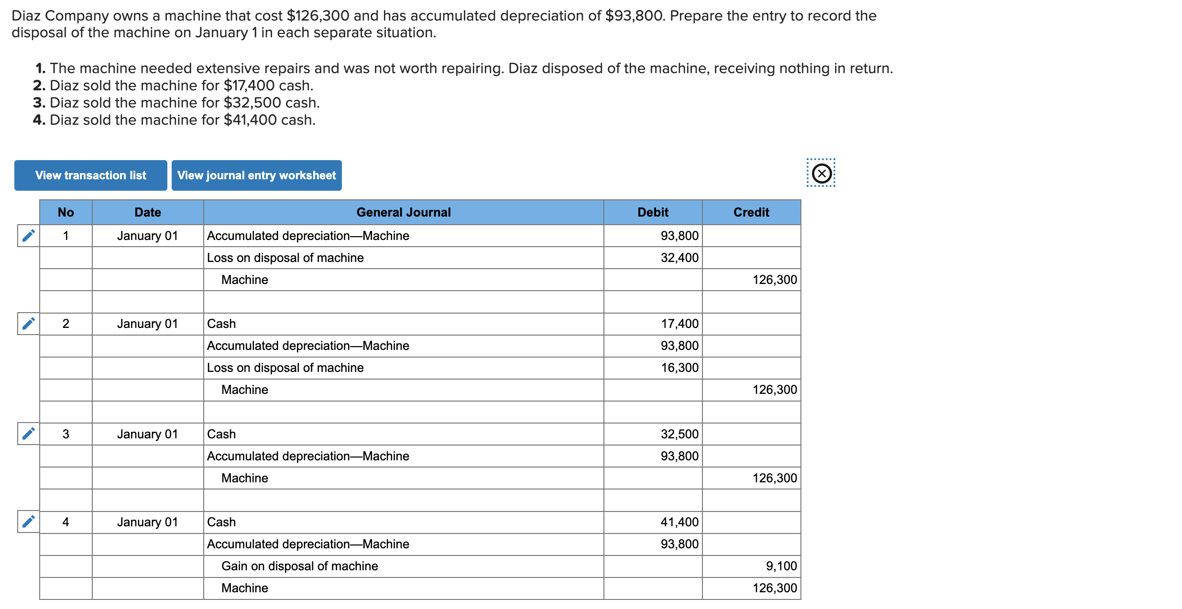Click pencil edit icon for entry 1
Image resolution: width=1182 pixels, height=609 pixels.
click(29, 236)
